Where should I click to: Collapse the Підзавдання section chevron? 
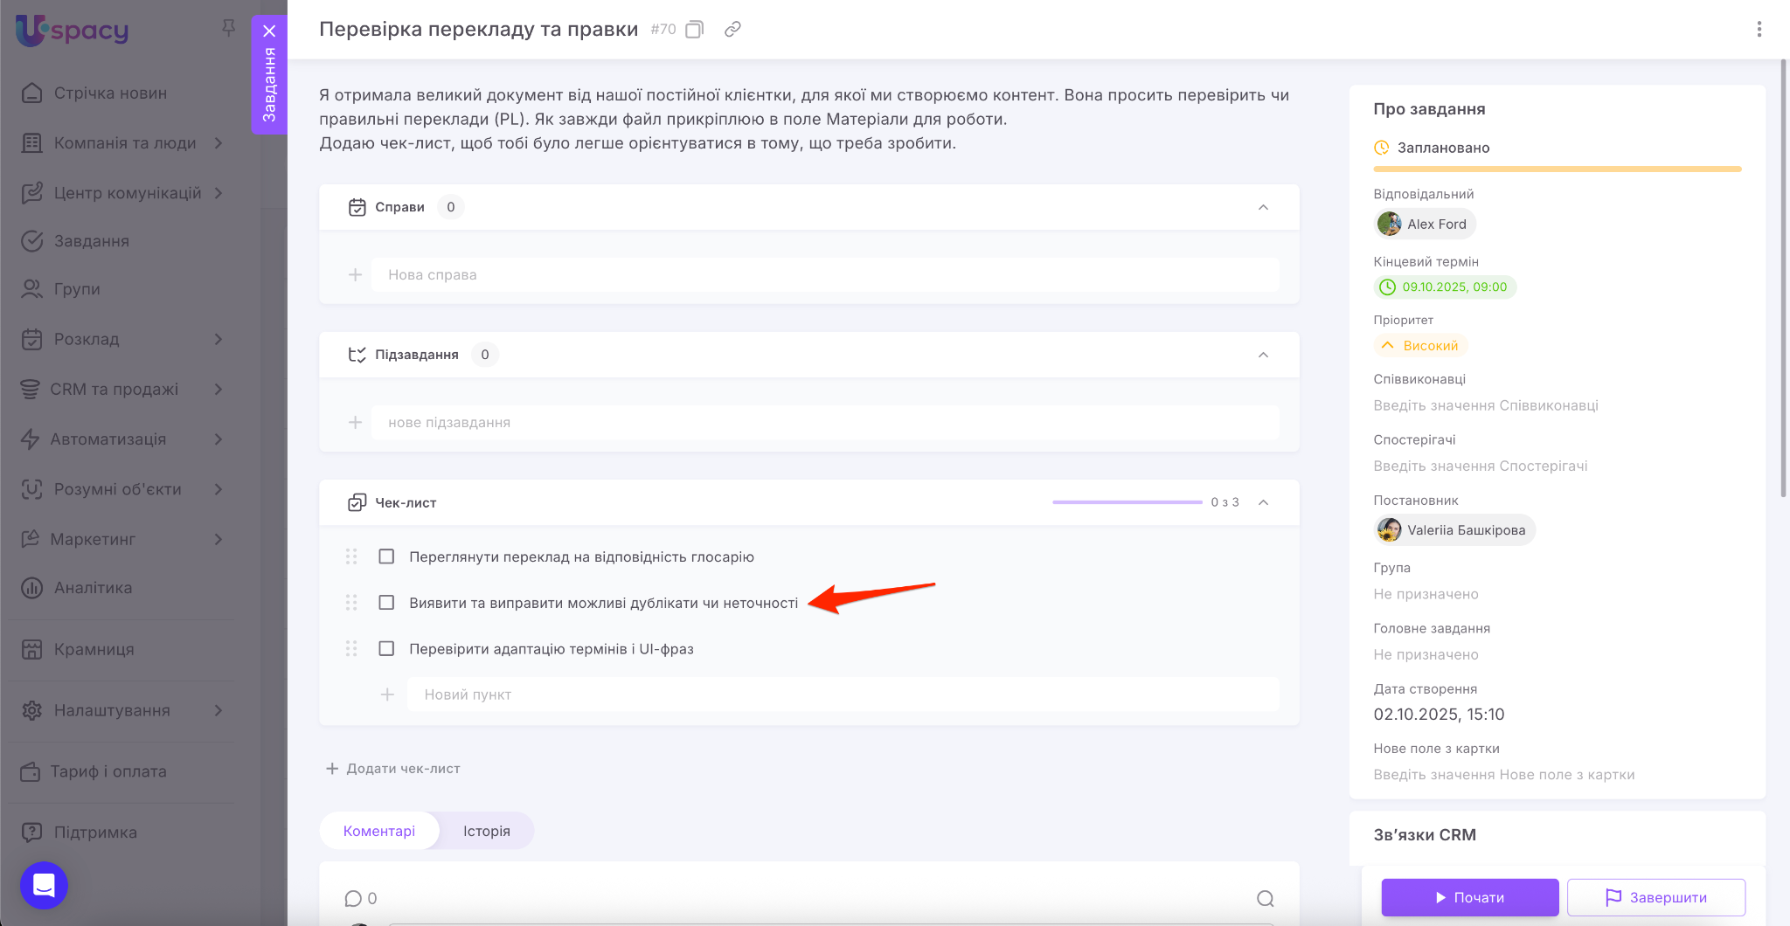[1263, 355]
